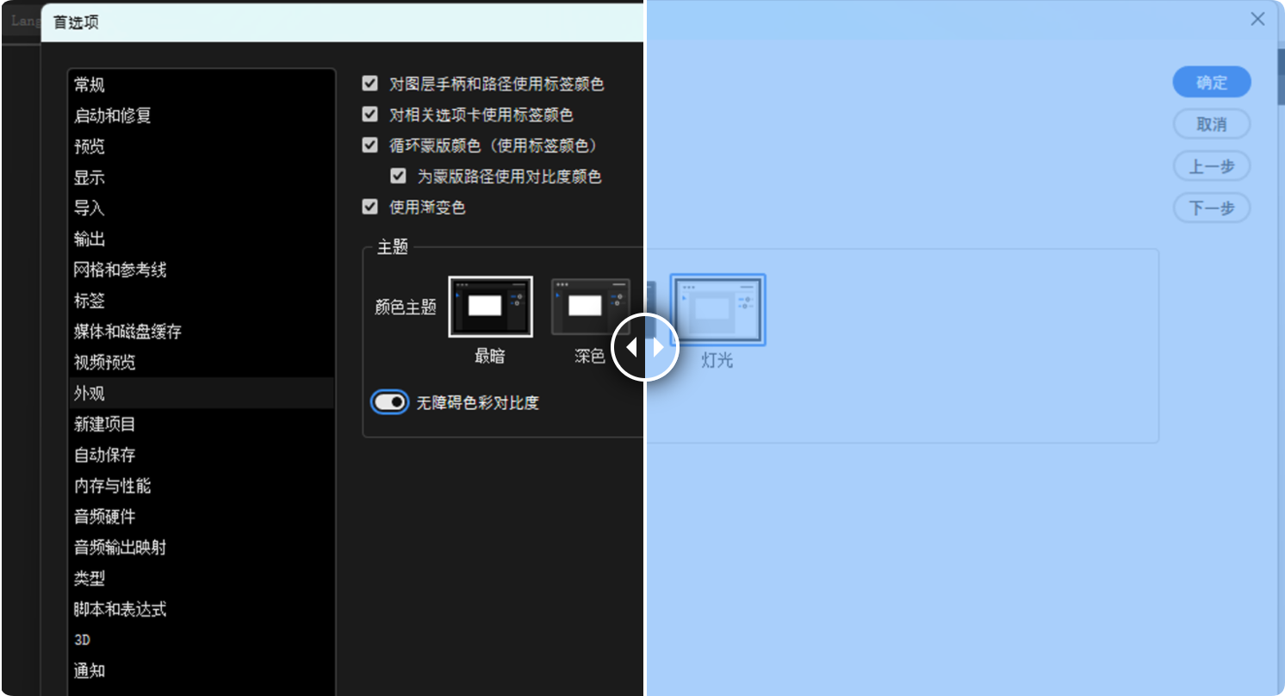Select the 深色 color theme thumbnail

(590, 307)
